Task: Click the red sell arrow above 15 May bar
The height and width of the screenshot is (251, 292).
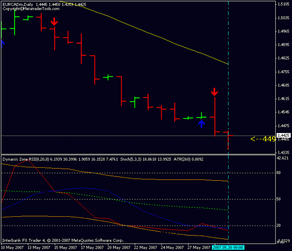Action: click(54, 22)
